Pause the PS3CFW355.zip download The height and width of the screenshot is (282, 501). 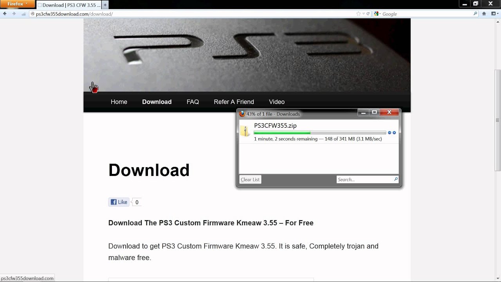[389, 133]
